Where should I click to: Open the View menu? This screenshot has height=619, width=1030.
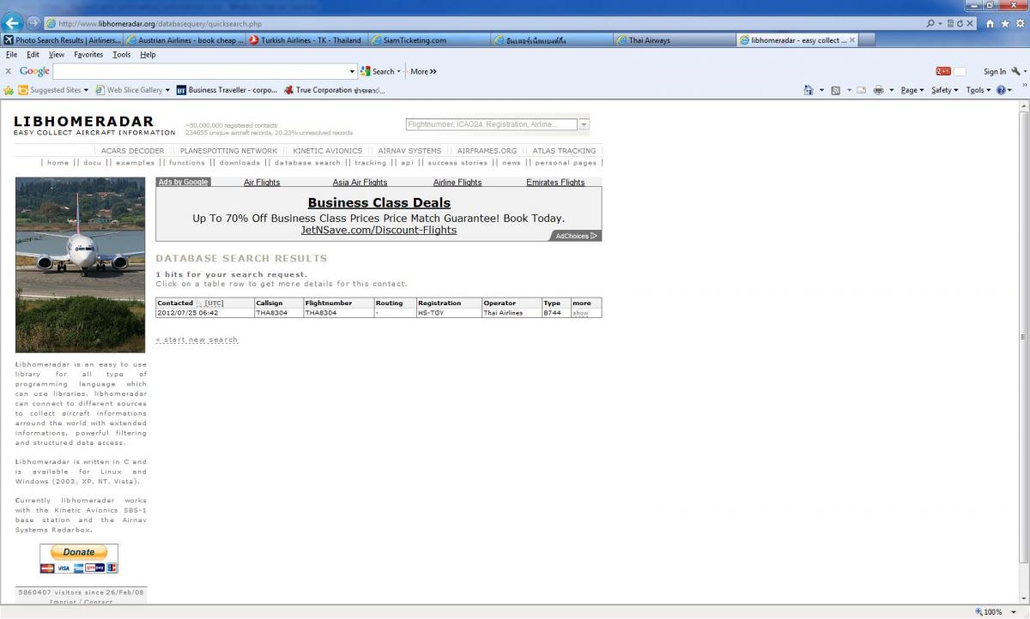tap(57, 55)
